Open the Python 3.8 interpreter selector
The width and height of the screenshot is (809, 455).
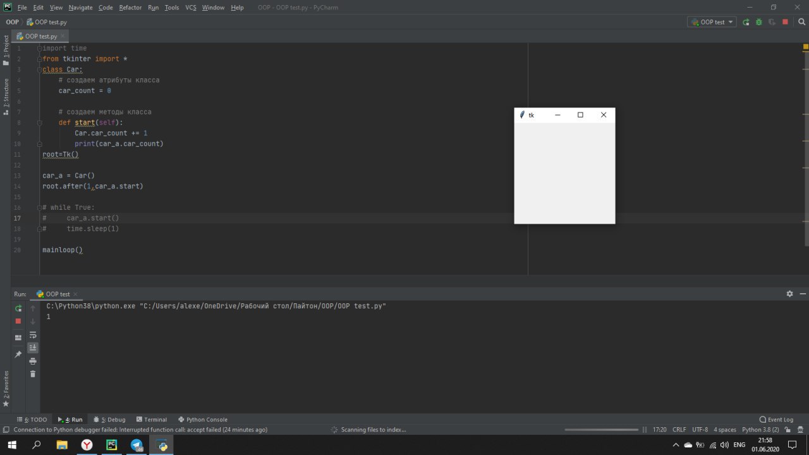[760, 430]
